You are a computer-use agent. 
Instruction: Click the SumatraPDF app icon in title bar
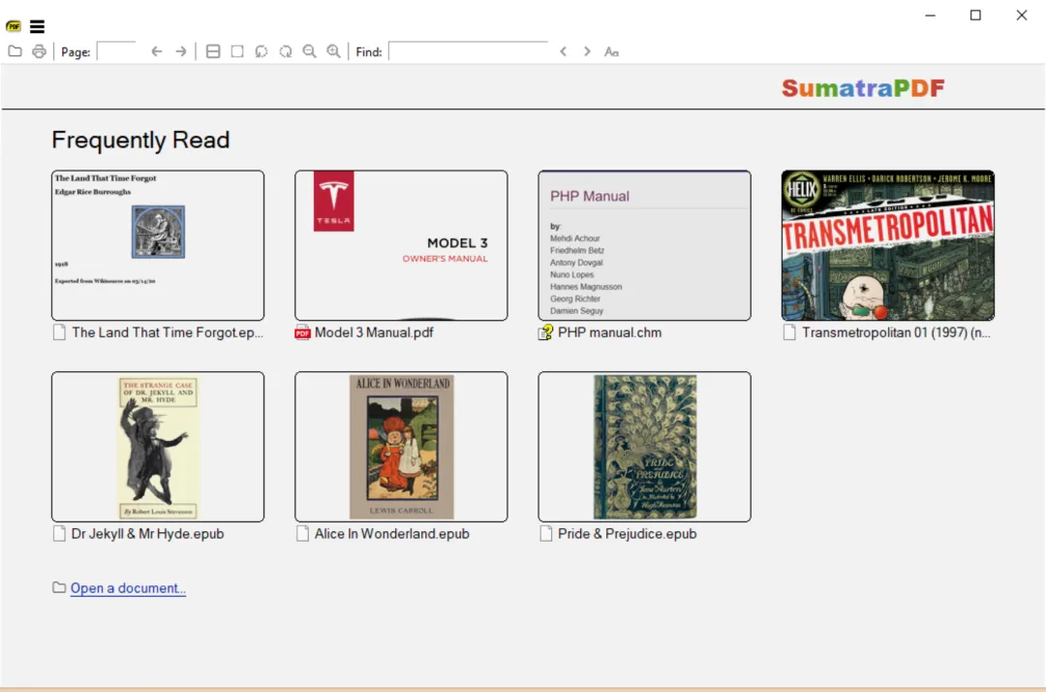(14, 27)
